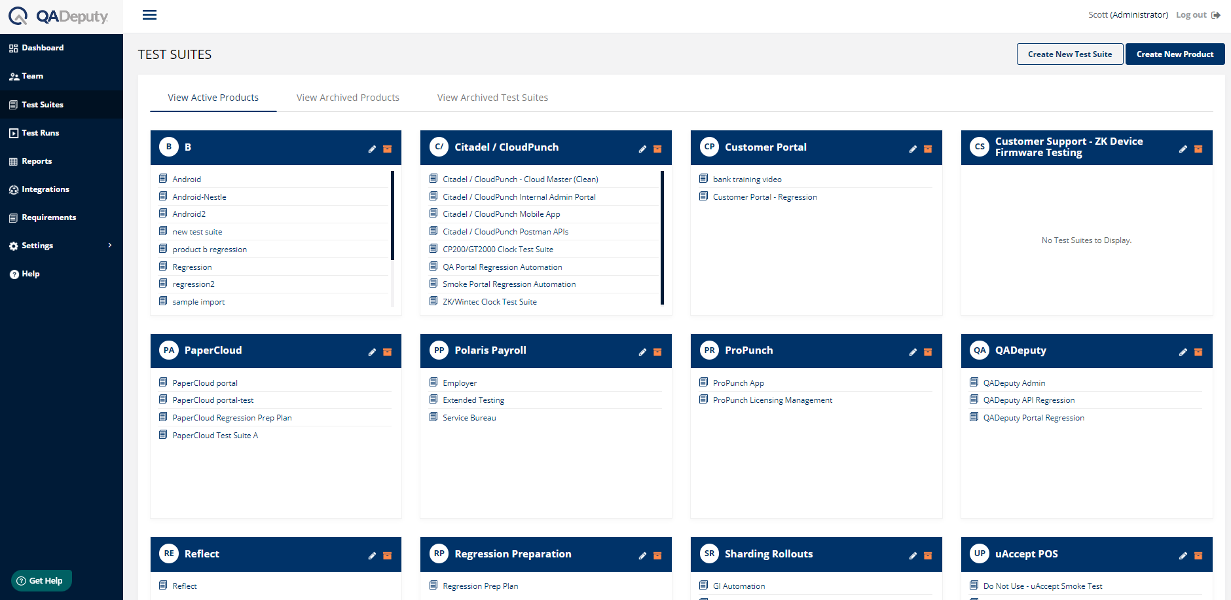Archive Customer Portal product icon
1231x600 pixels.
pyautogui.click(x=928, y=149)
